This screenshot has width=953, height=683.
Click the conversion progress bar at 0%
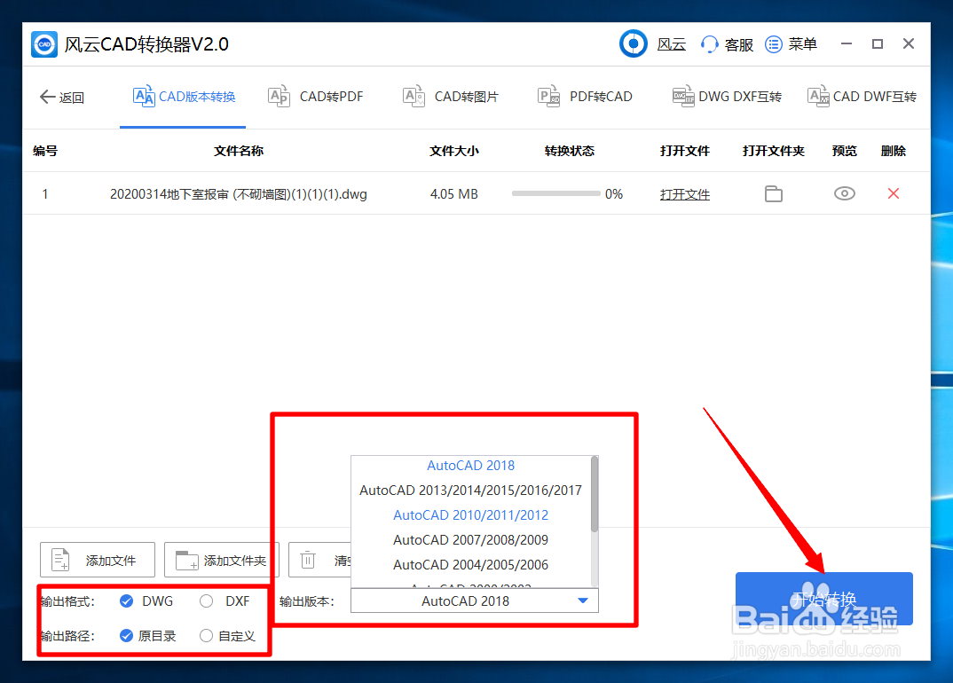(x=556, y=194)
